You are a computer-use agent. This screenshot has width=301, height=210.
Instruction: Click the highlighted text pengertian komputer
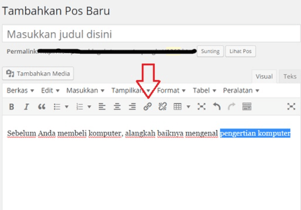coord(255,133)
